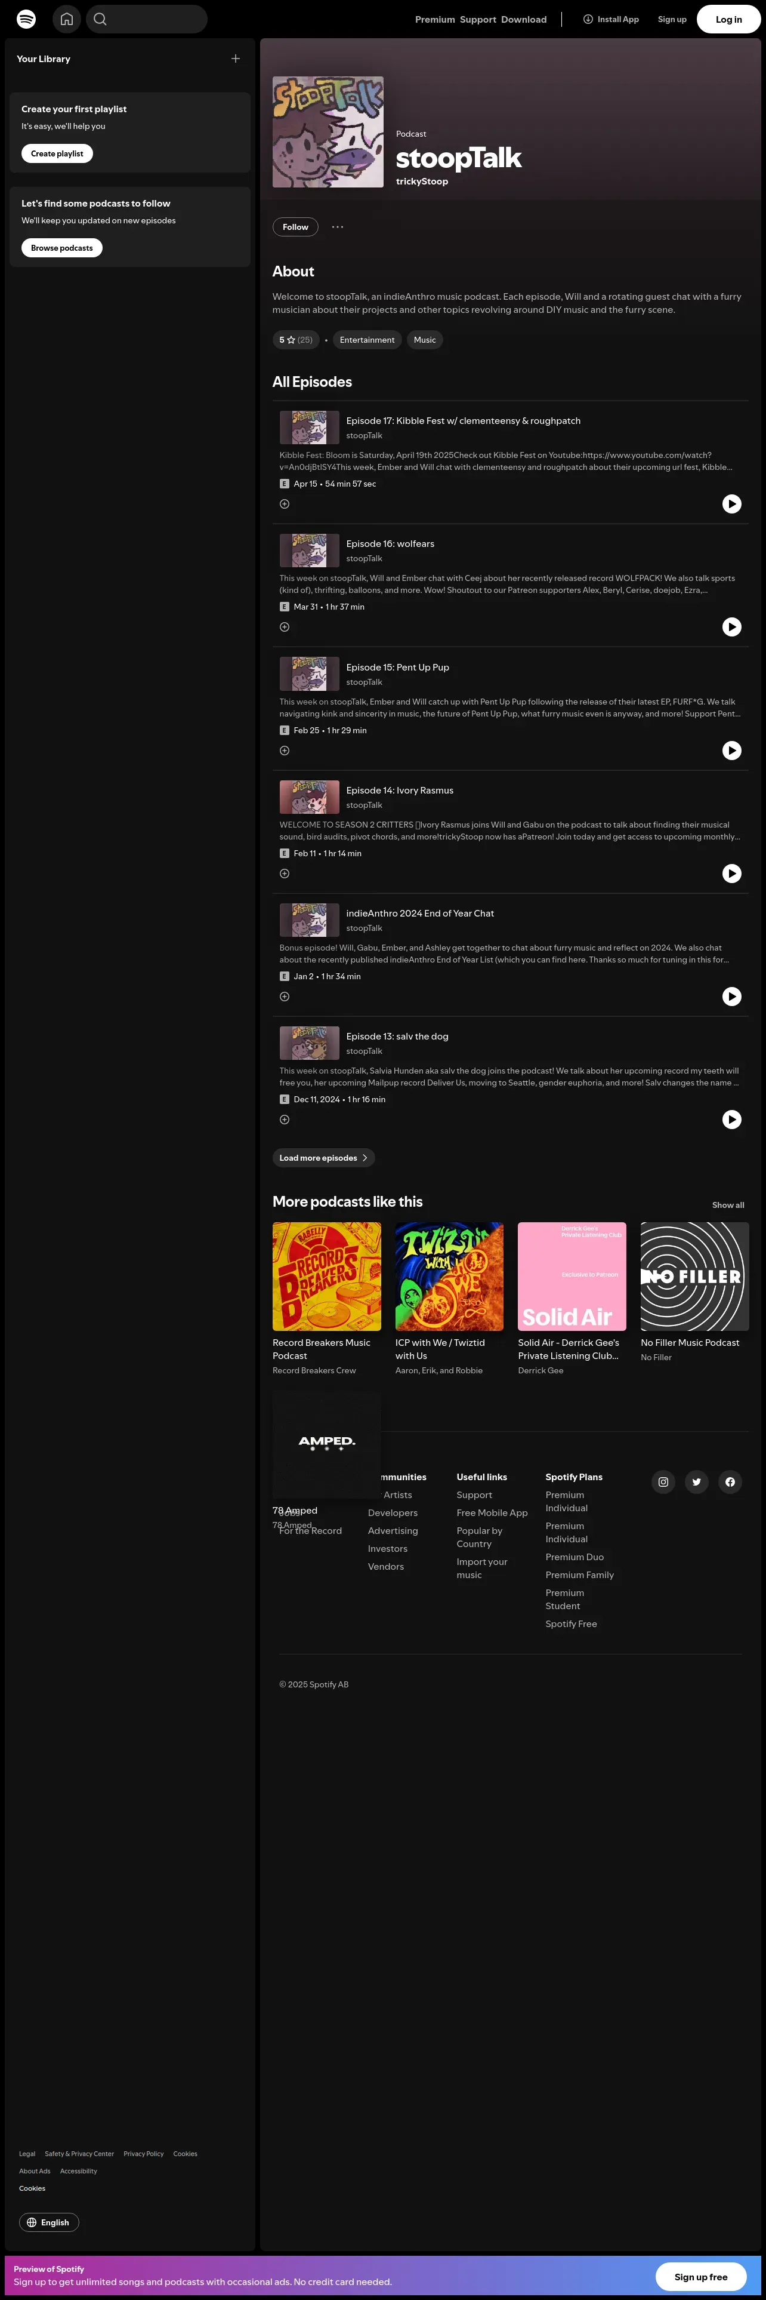
Task: Open Spotify Twitter icon
Action: [x=696, y=1483]
